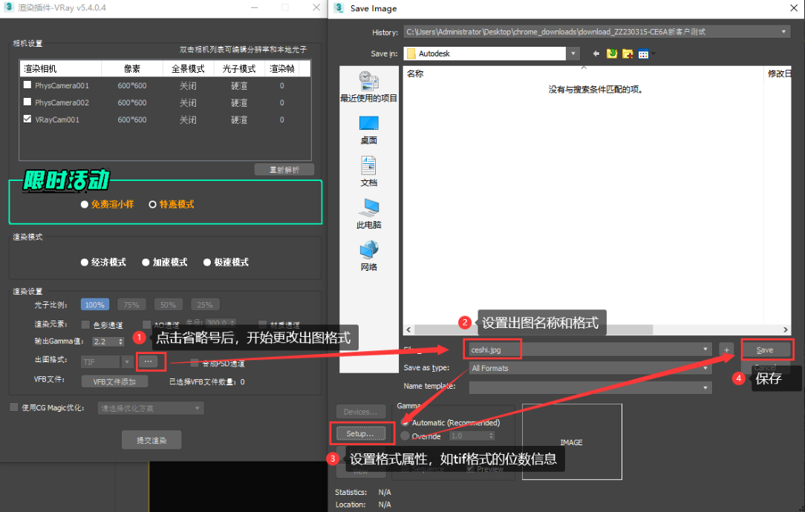Click the file list horizontal scrollbar
The width and height of the screenshot is (805, 512).
[x=533, y=329]
